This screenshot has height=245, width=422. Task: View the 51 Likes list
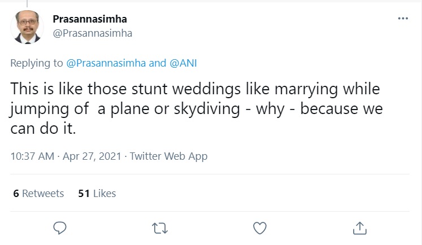click(x=97, y=194)
